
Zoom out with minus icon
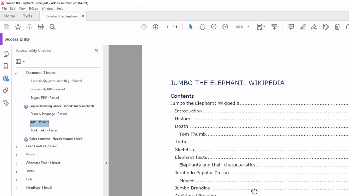[x=214, y=27]
